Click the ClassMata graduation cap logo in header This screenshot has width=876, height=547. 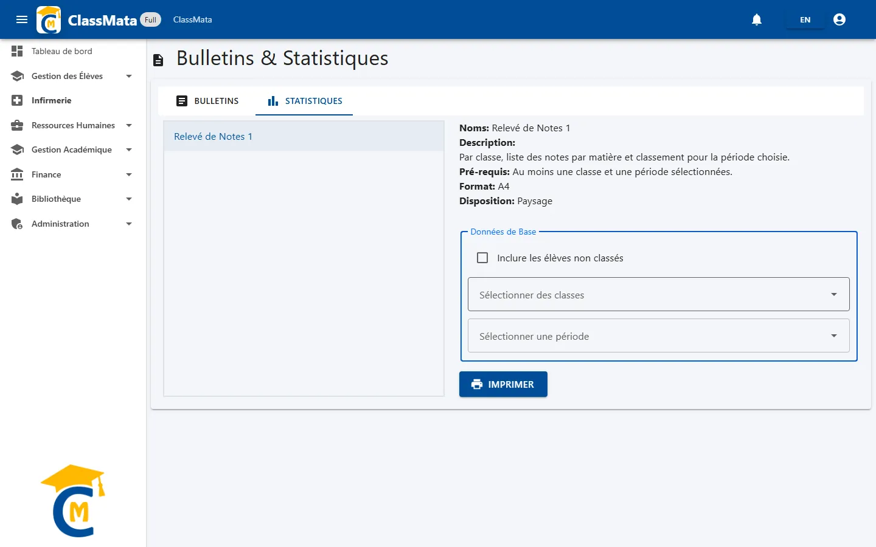49,19
